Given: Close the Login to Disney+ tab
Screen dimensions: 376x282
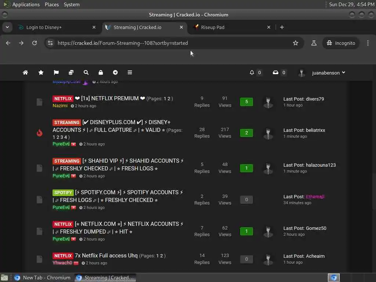Looking at the screenshot, I should pyautogui.click(x=94, y=27).
